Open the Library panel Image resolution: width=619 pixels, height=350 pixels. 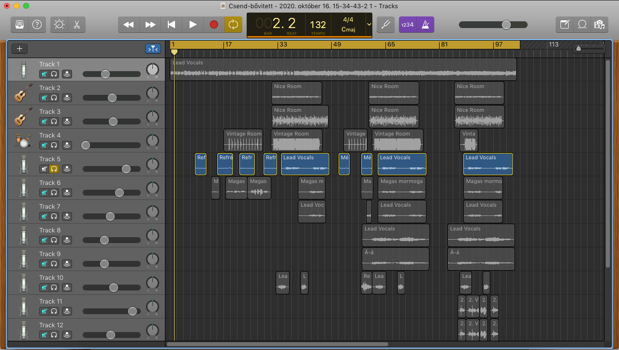pyautogui.click(x=20, y=24)
